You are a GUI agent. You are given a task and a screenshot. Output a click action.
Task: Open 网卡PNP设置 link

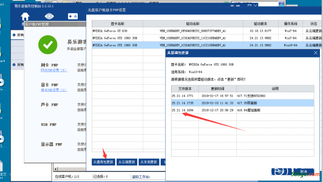pos(54,70)
